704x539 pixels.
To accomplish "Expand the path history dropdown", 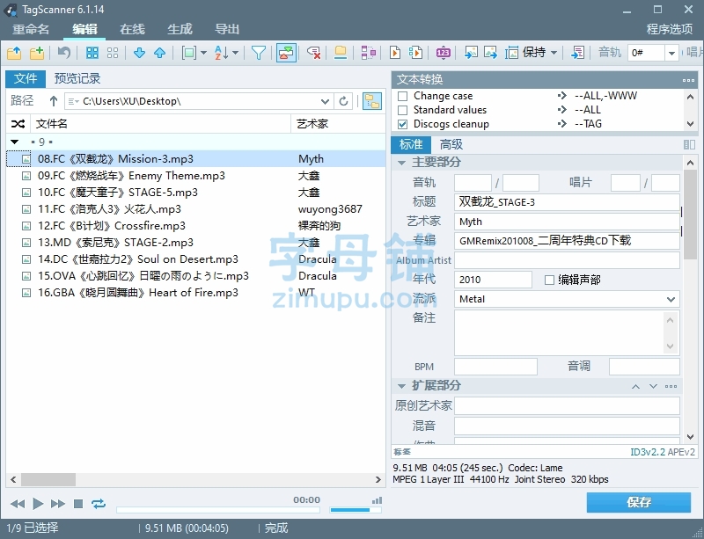I will pyautogui.click(x=325, y=101).
